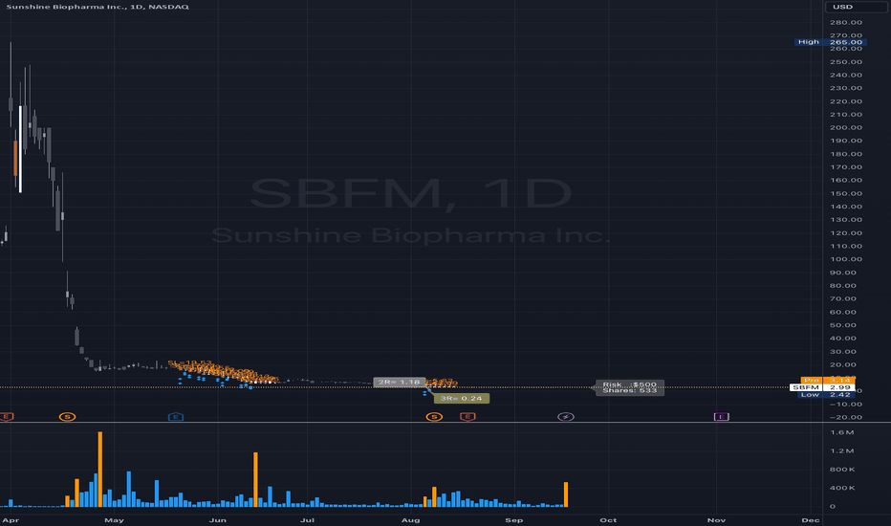Click the Low 2.42 price label
This screenshot has height=526, width=891.
click(826, 395)
